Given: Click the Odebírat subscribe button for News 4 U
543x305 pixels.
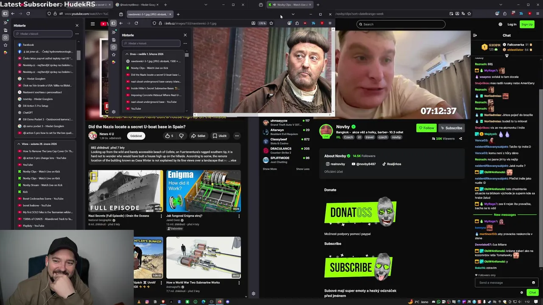Looking at the screenshot, I should 136,136.
